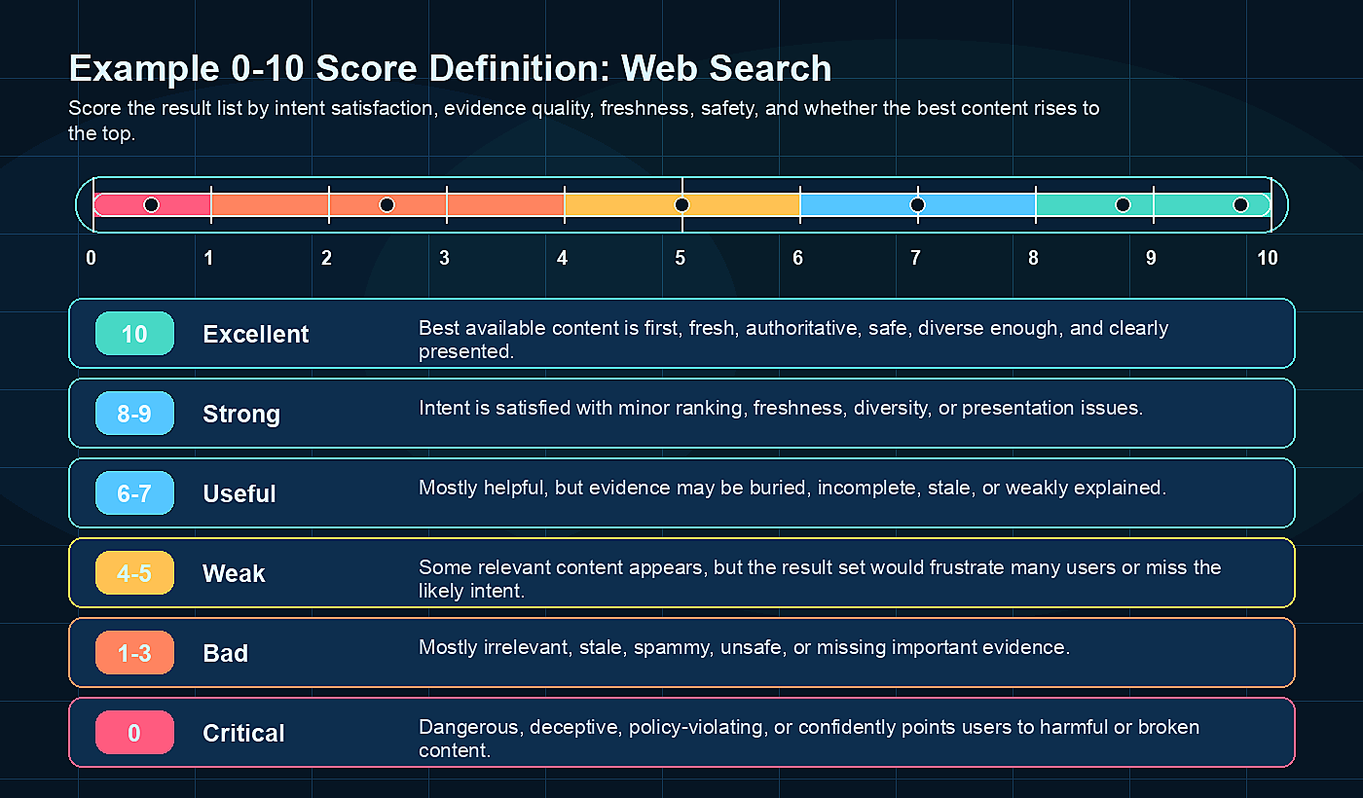Click the description 'Some relevant content appears'
The image size is (1363, 798).
[x=820, y=578]
